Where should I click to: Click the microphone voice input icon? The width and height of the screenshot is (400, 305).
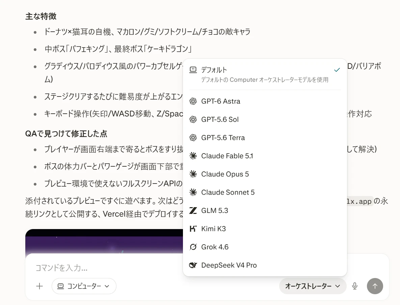tap(354, 286)
